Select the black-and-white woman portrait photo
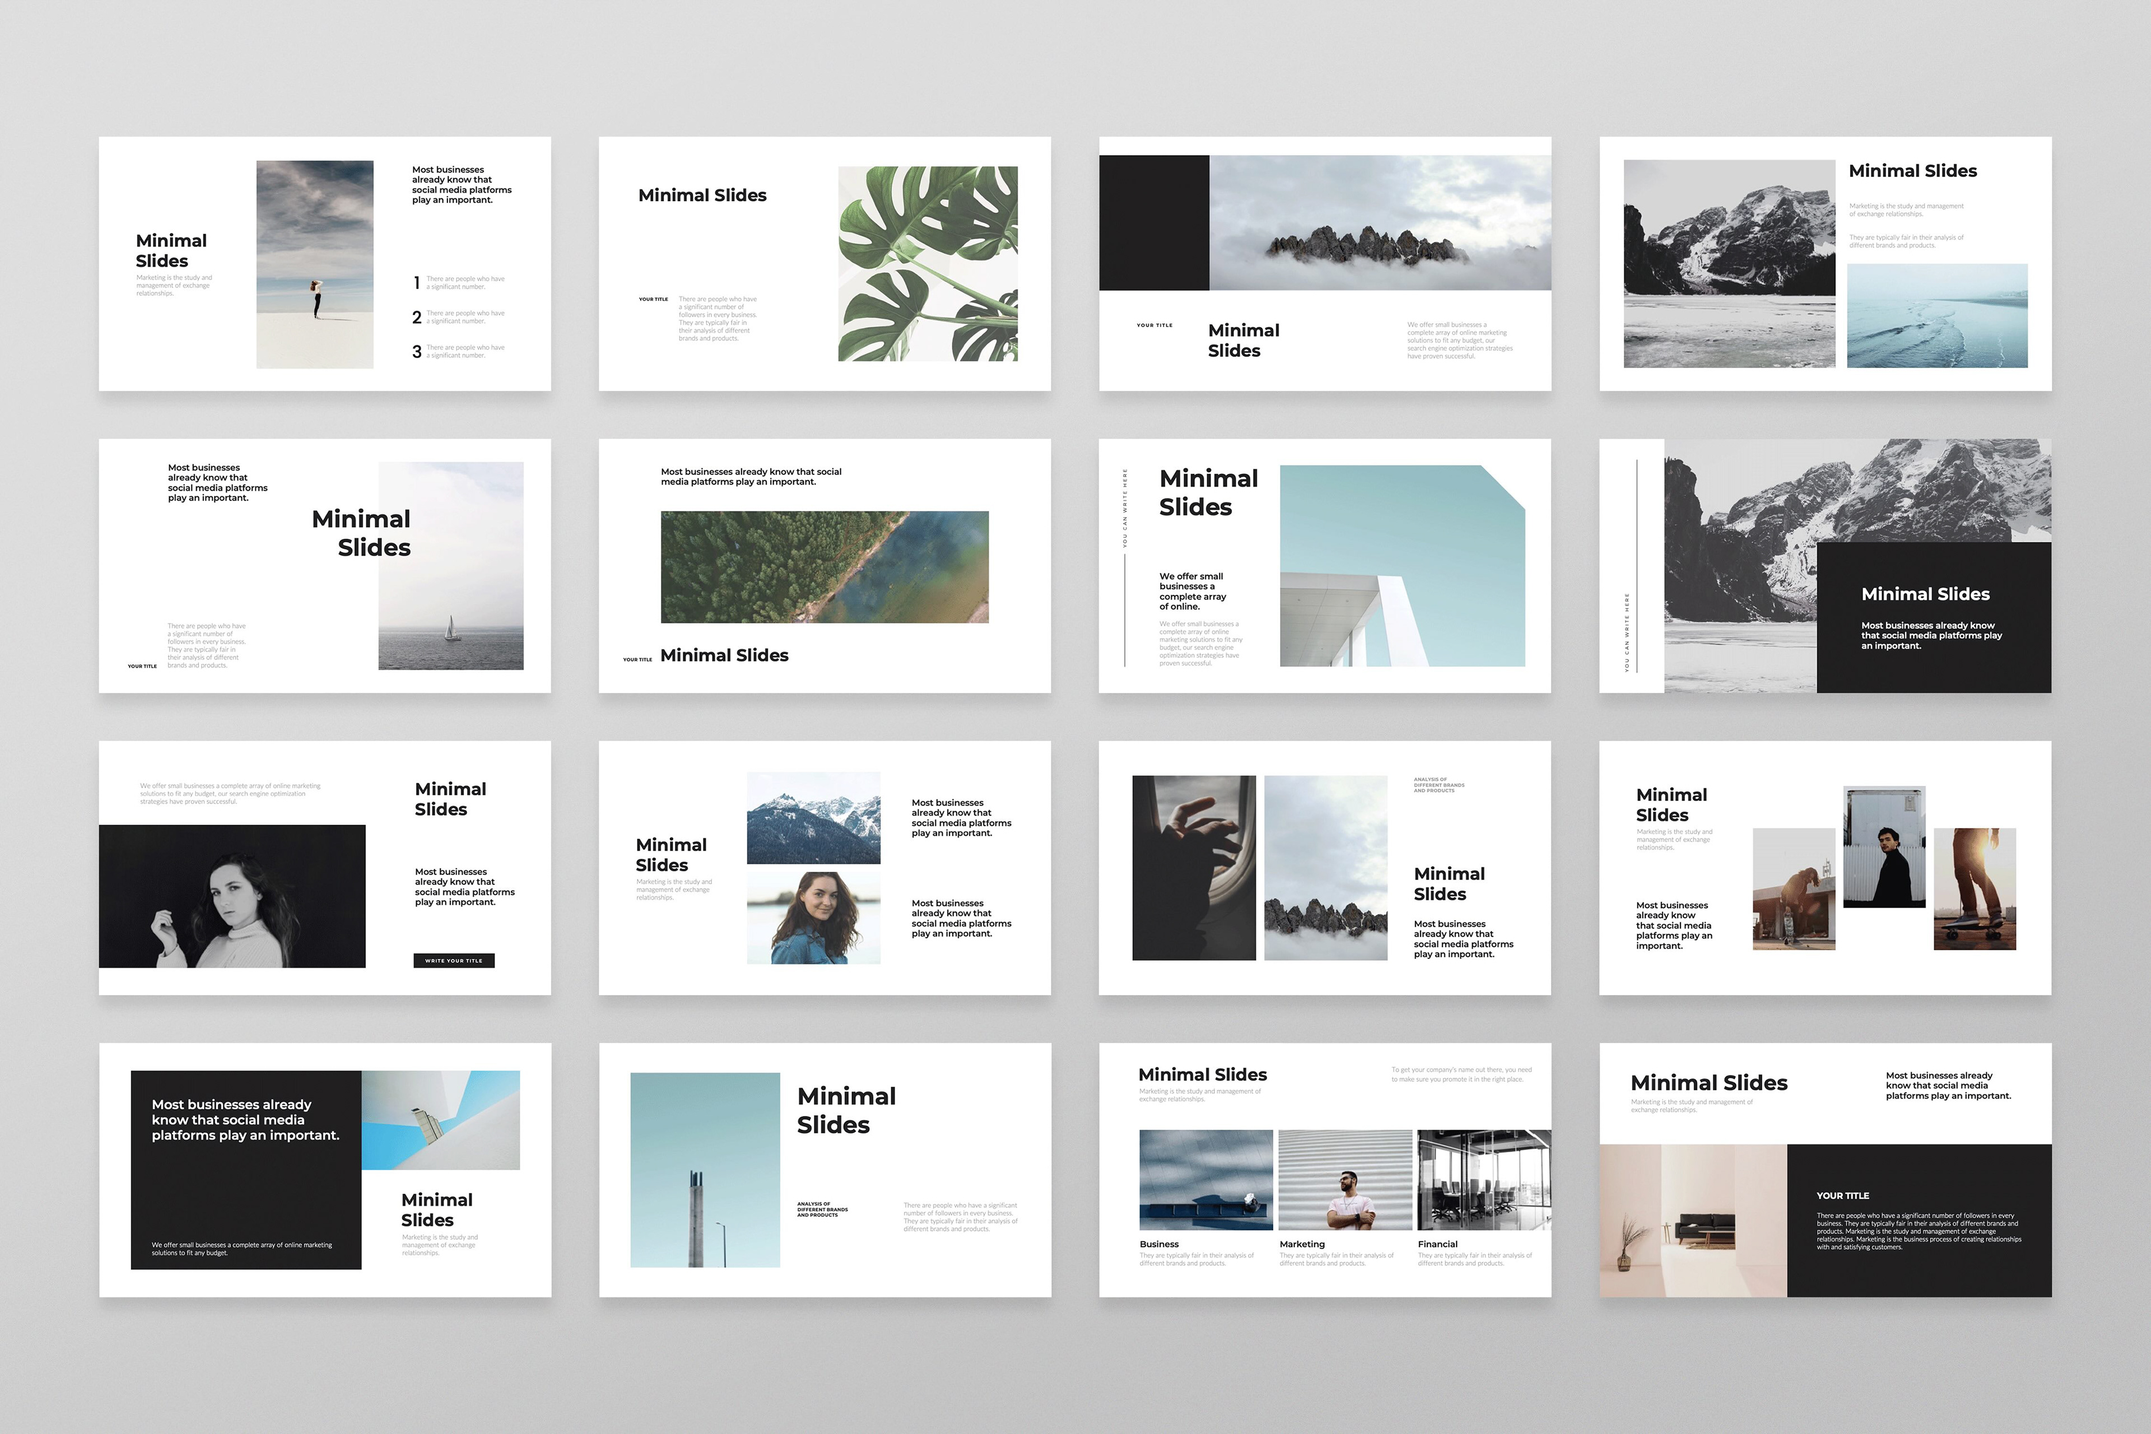This screenshot has height=1434, width=2151. pyautogui.click(x=232, y=896)
